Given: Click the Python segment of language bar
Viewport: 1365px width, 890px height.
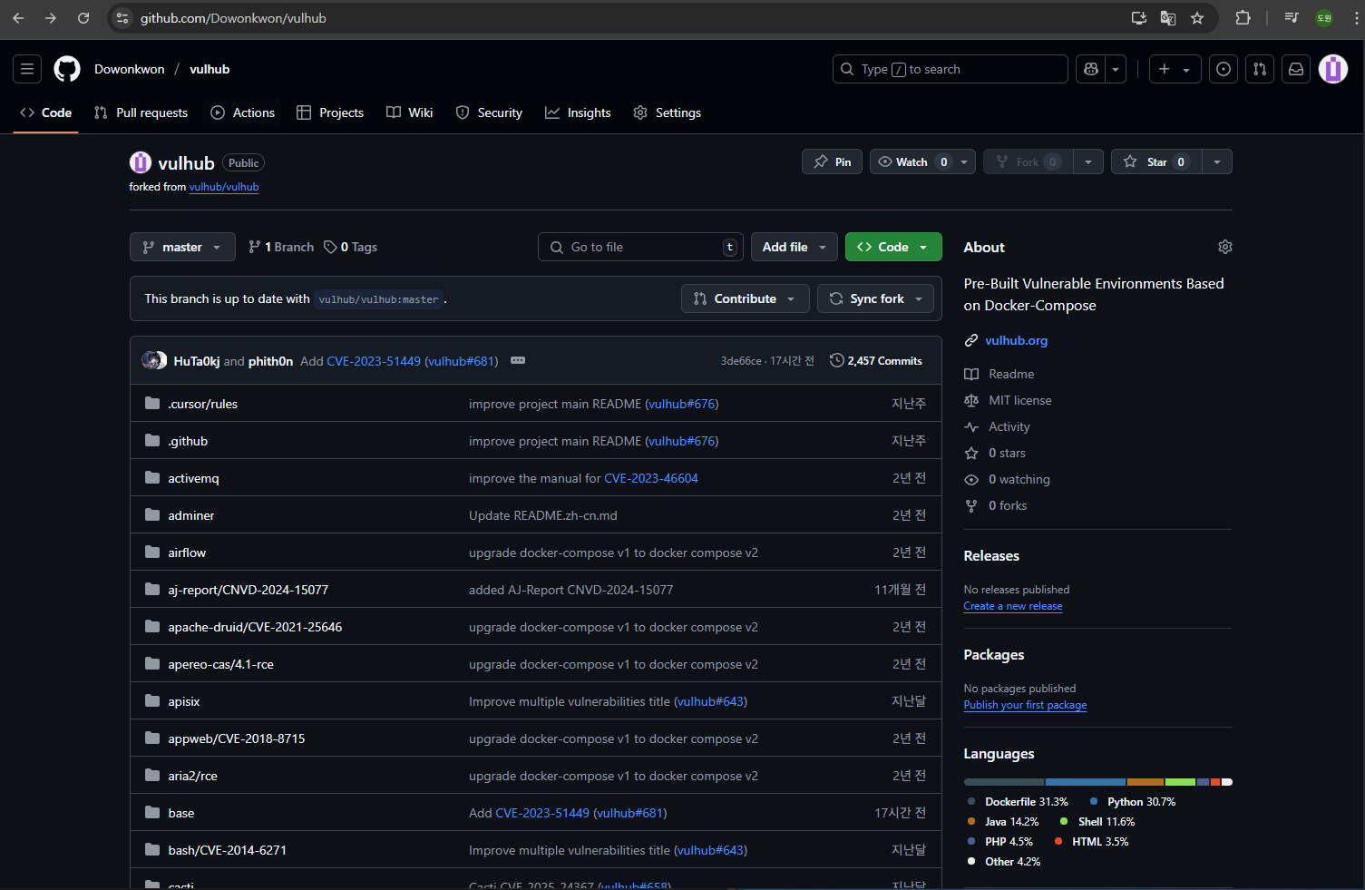Looking at the screenshot, I should [x=1086, y=782].
